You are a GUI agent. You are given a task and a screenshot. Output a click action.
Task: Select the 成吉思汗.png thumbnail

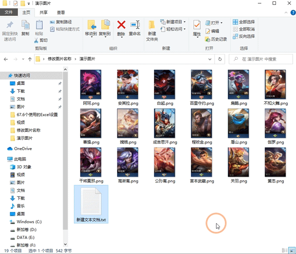coord(165,123)
